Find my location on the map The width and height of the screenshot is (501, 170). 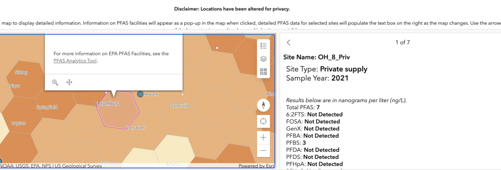point(263,121)
